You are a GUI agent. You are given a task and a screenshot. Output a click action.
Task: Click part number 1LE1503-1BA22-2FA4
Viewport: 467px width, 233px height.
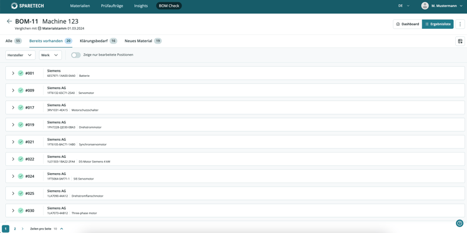61,162
